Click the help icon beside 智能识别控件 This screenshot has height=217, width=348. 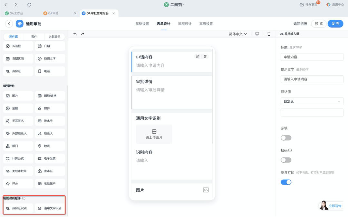tap(24, 198)
